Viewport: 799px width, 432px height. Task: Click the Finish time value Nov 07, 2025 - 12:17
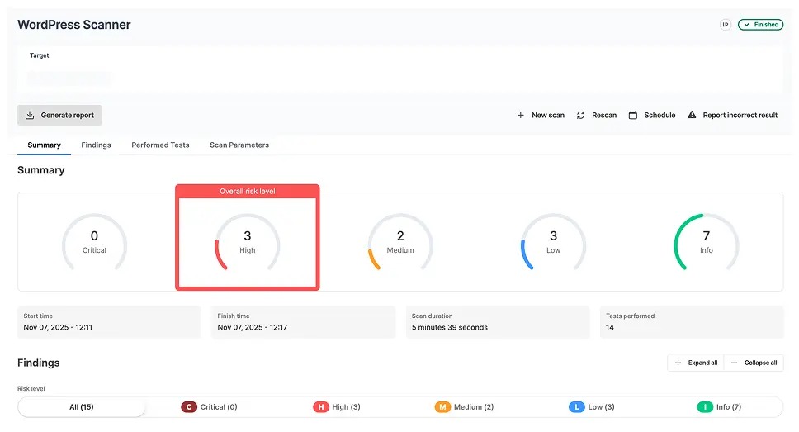(x=253, y=327)
